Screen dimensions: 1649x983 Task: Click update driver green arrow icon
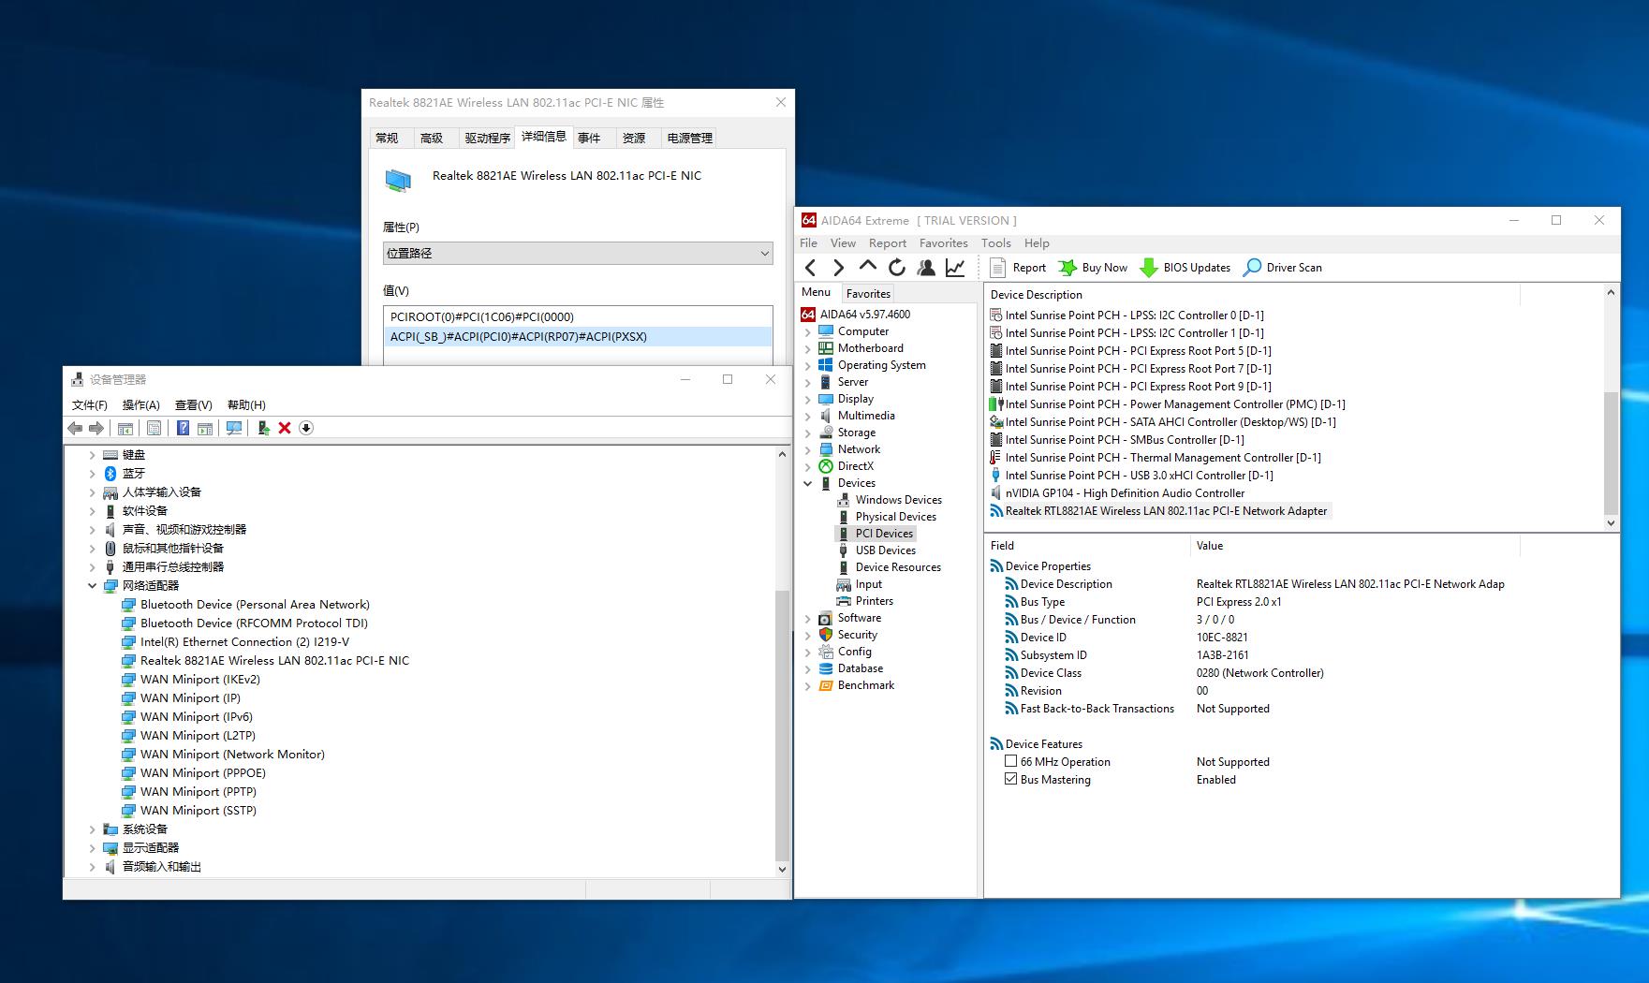pyautogui.click(x=263, y=428)
